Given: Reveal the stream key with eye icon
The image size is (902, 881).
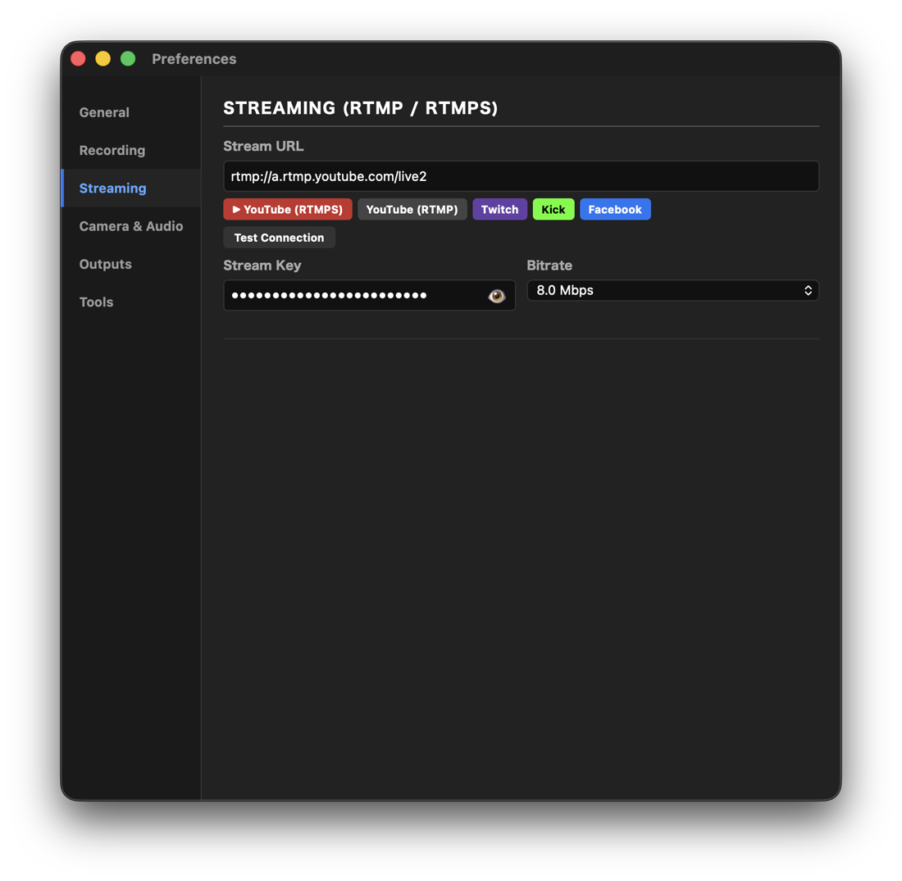Looking at the screenshot, I should click(496, 296).
